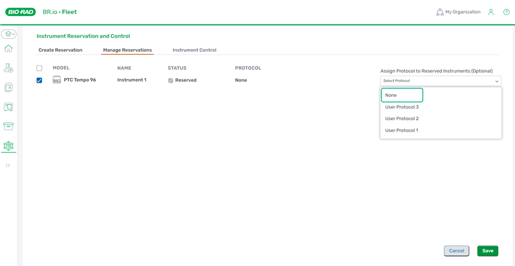Open the document pages icon in the sidebar
This screenshot has width=515, height=266.
(x=8, y=88)
